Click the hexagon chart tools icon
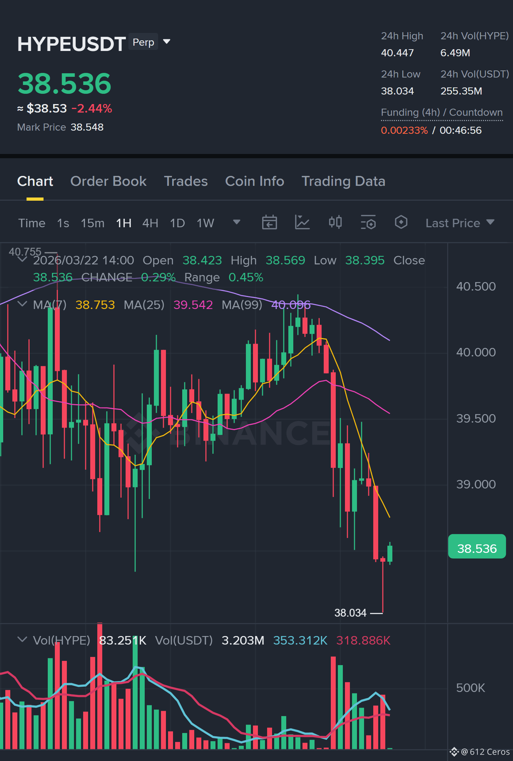 point(401,223)
